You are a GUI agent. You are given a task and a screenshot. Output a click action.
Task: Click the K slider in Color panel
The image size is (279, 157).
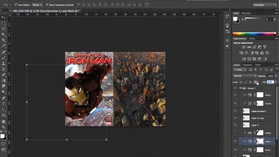255,18
